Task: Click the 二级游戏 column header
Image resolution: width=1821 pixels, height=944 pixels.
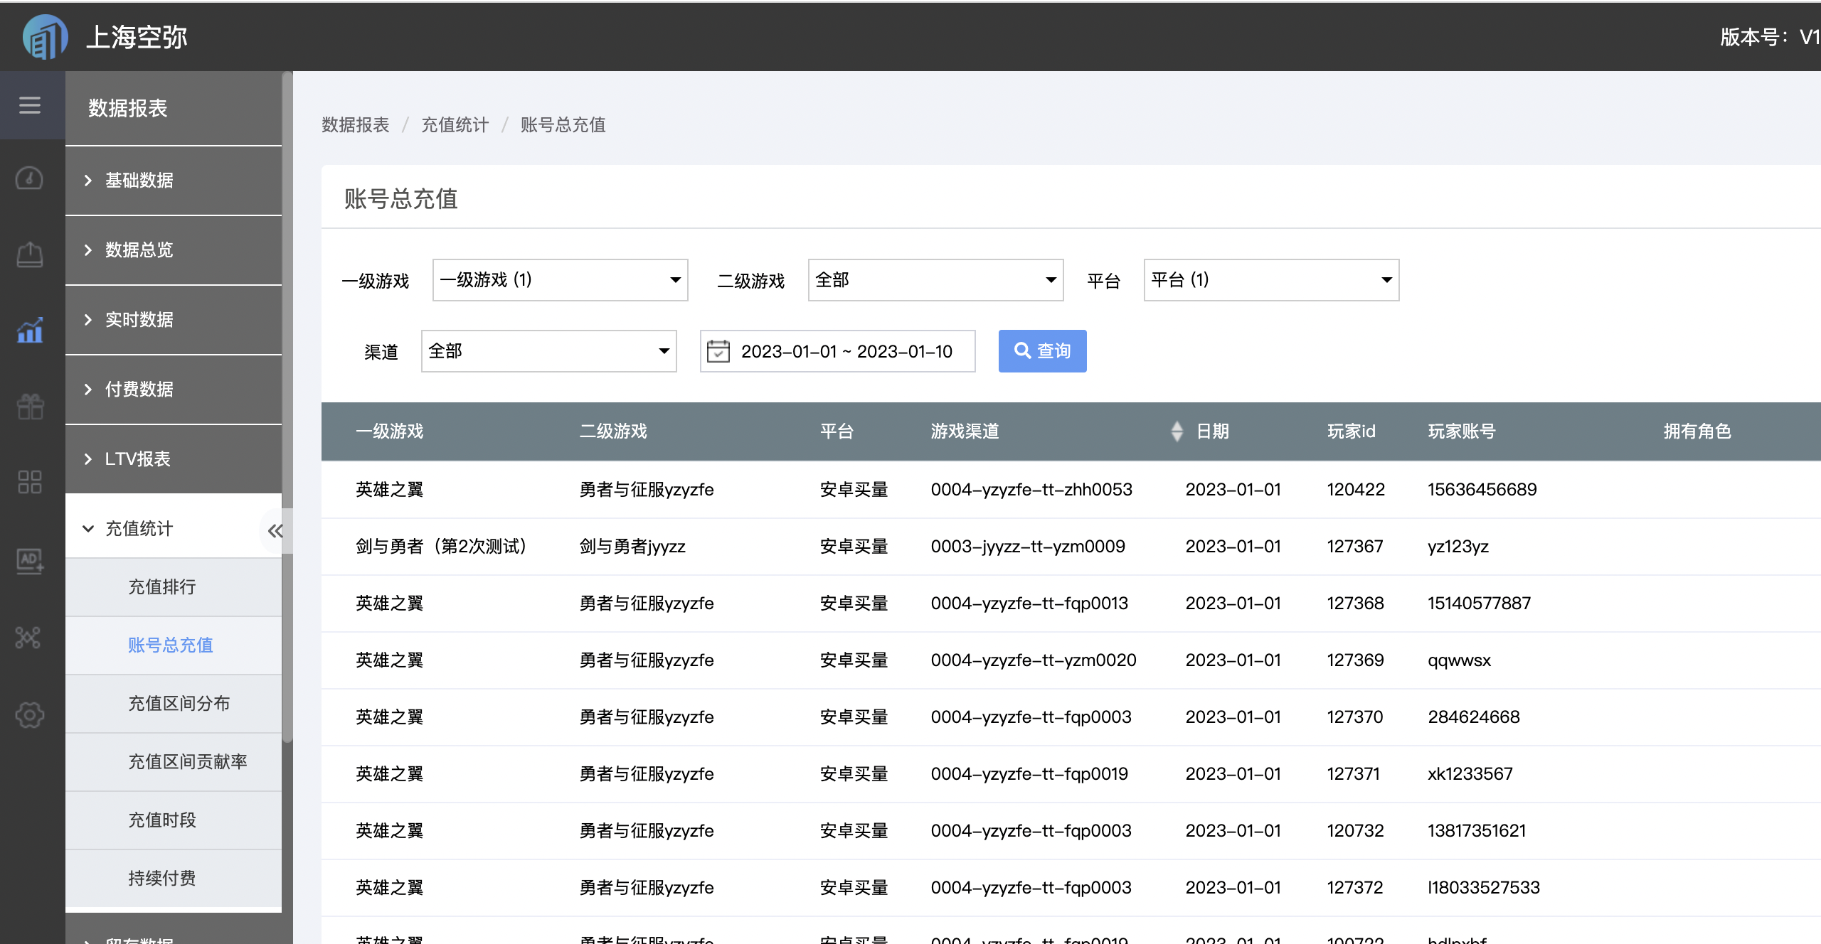Action: 613,431
